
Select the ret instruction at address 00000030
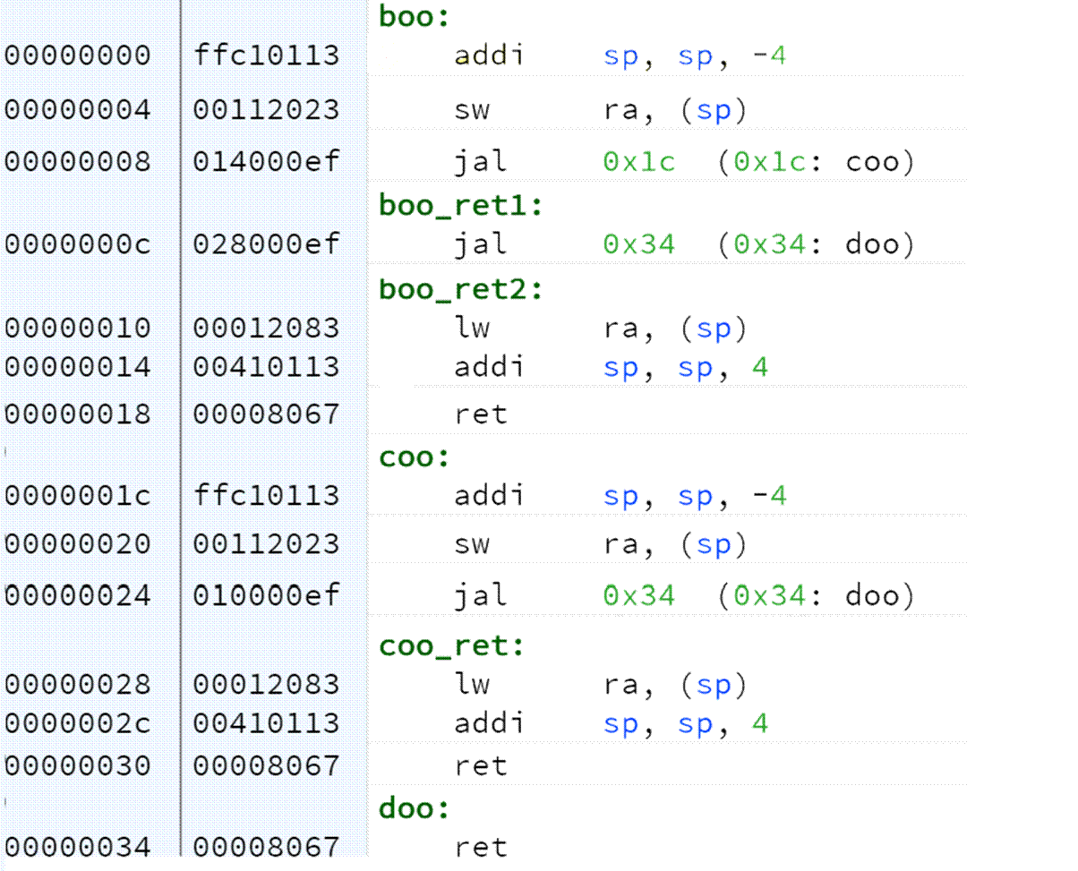(481, 766)
